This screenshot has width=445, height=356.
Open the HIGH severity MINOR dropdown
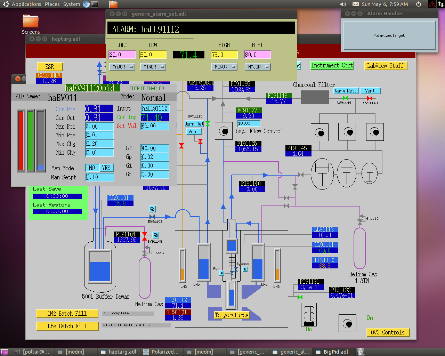224,67
